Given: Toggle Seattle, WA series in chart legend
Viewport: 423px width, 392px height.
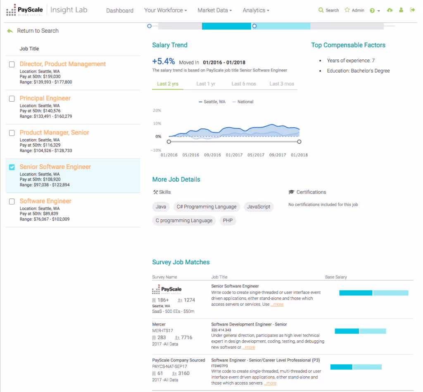Looking at the screenshot, I should click(212, 102).
